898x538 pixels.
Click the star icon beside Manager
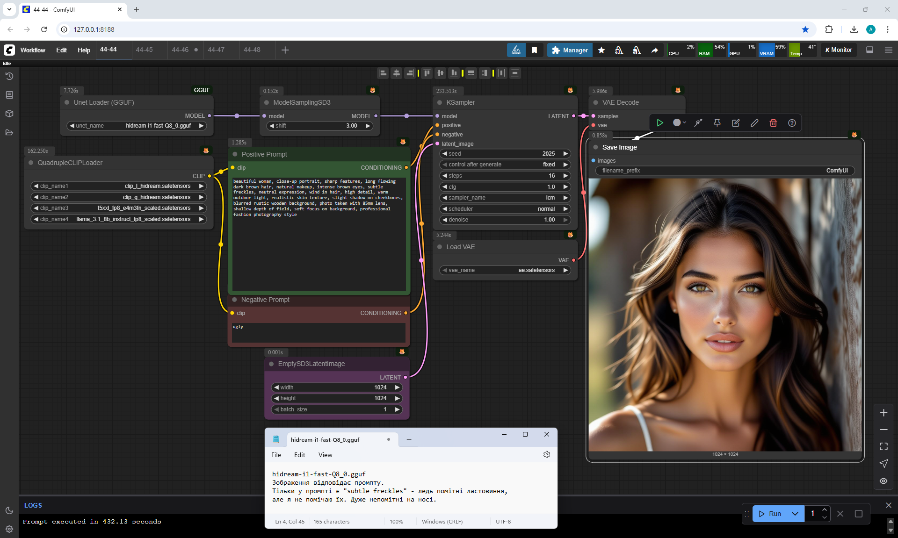pos(601,50)
